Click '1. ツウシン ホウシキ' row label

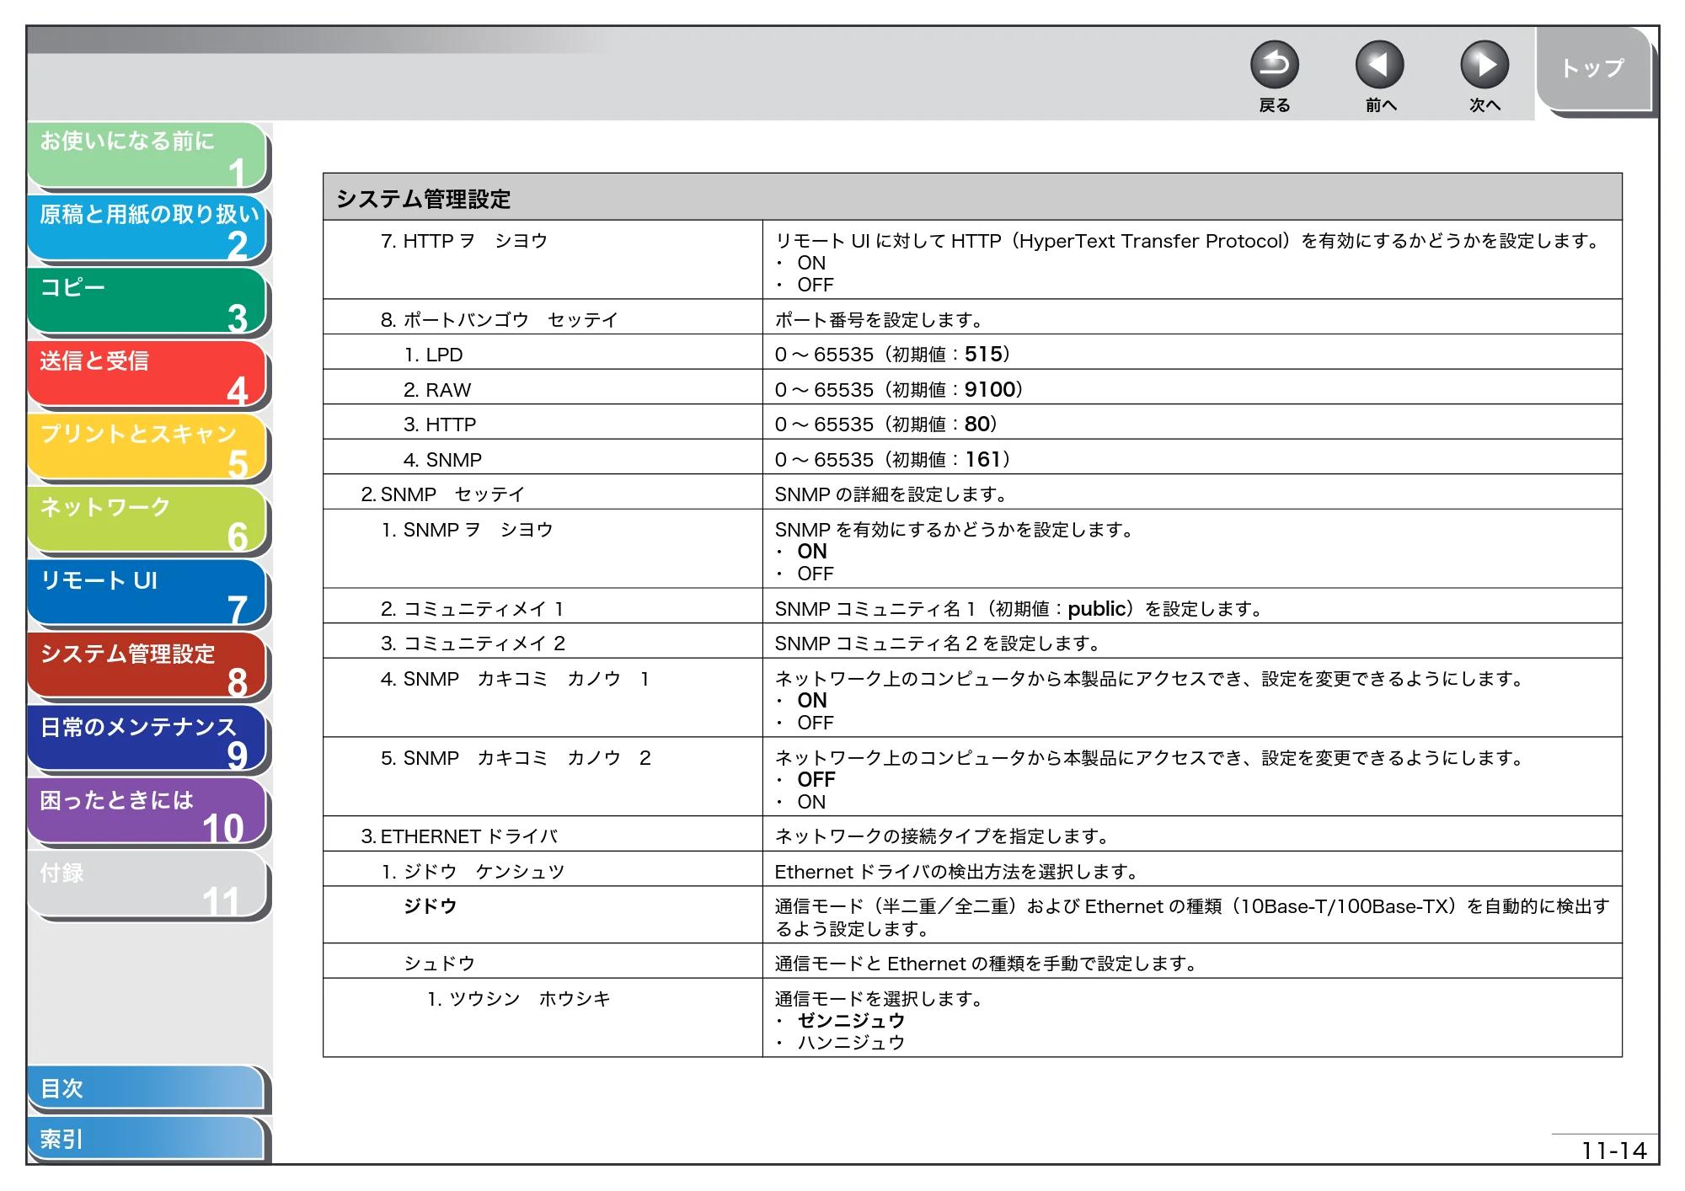518,999
